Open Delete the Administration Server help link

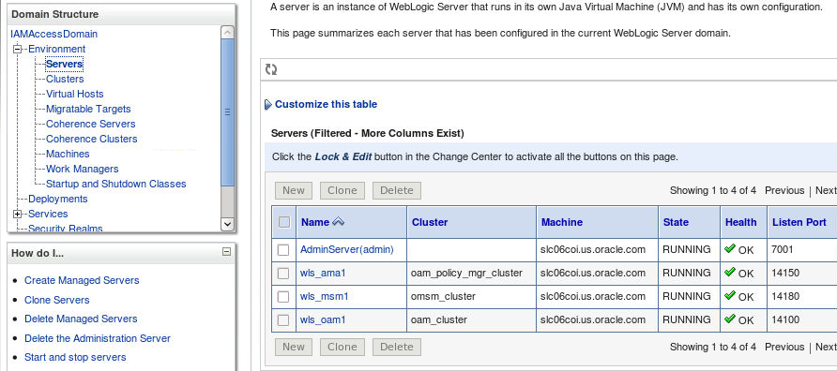[x=98, y=338]
